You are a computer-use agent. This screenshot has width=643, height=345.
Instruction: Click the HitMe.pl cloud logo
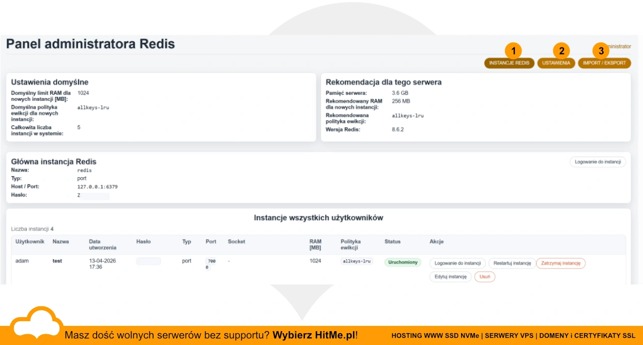36,323
